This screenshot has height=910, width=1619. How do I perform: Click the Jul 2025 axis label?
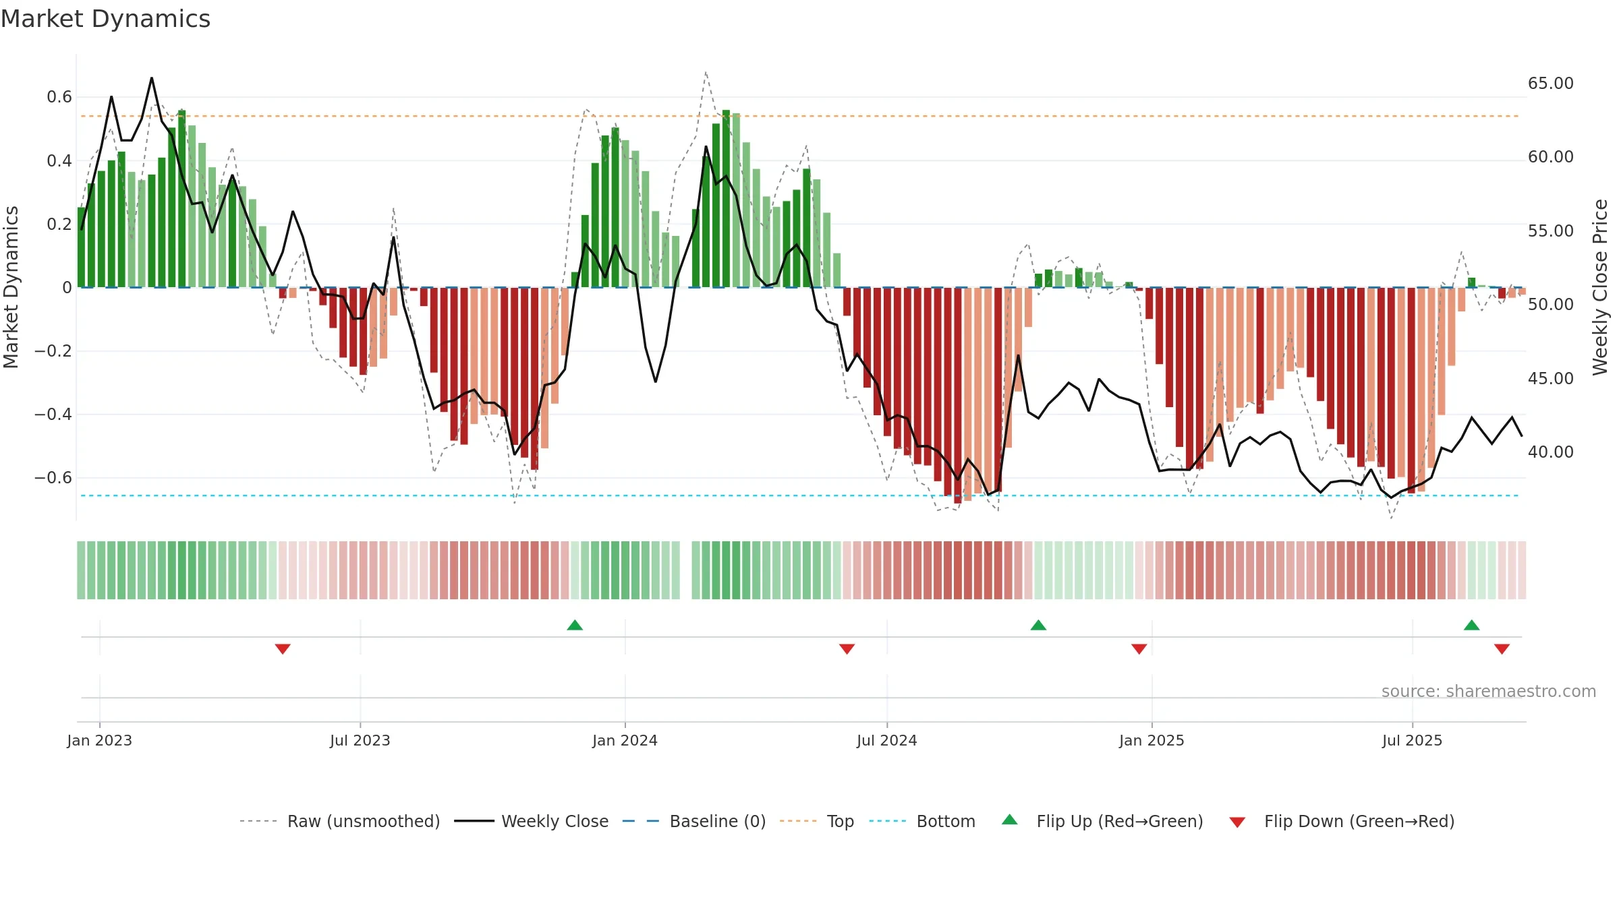pos(1412,740)
